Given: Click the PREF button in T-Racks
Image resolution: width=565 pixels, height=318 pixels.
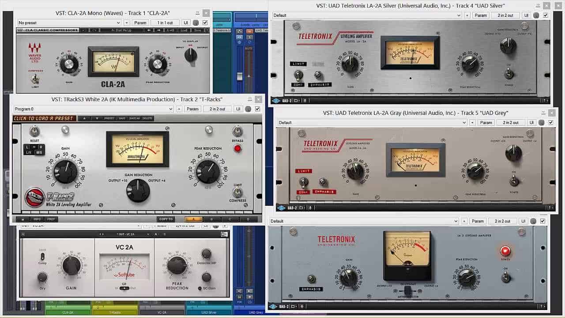Looking at the screenshot, I should [x=51, y=219].
